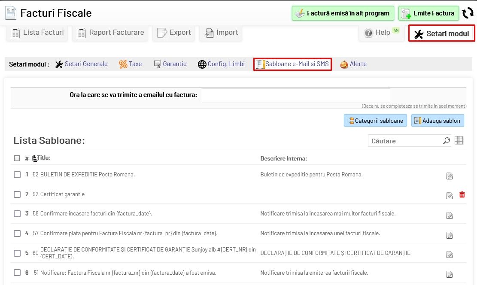This screenshot has width=477, height=285.
Task: Click the refresh arrows icon
Action: (468, 13)
